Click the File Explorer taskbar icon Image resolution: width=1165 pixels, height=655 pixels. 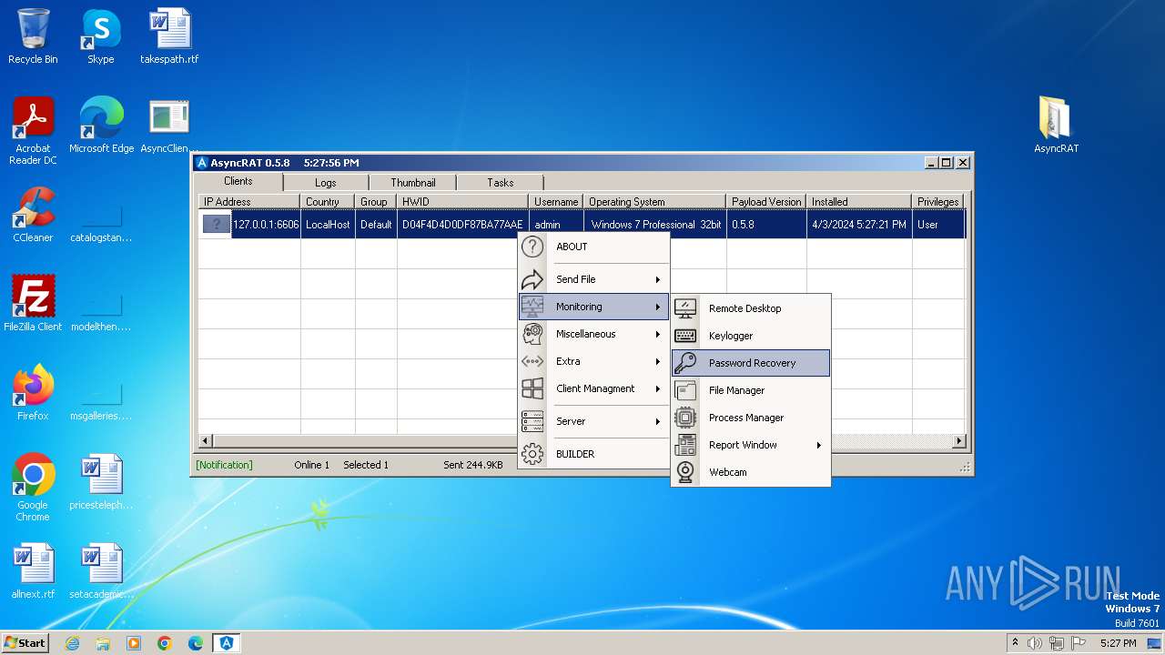click(103, 643)
